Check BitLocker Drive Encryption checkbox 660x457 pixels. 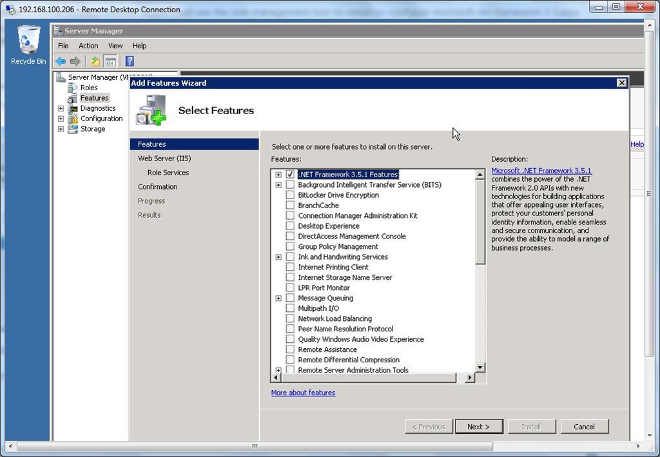pyautogui.click(x=290, y=195)
